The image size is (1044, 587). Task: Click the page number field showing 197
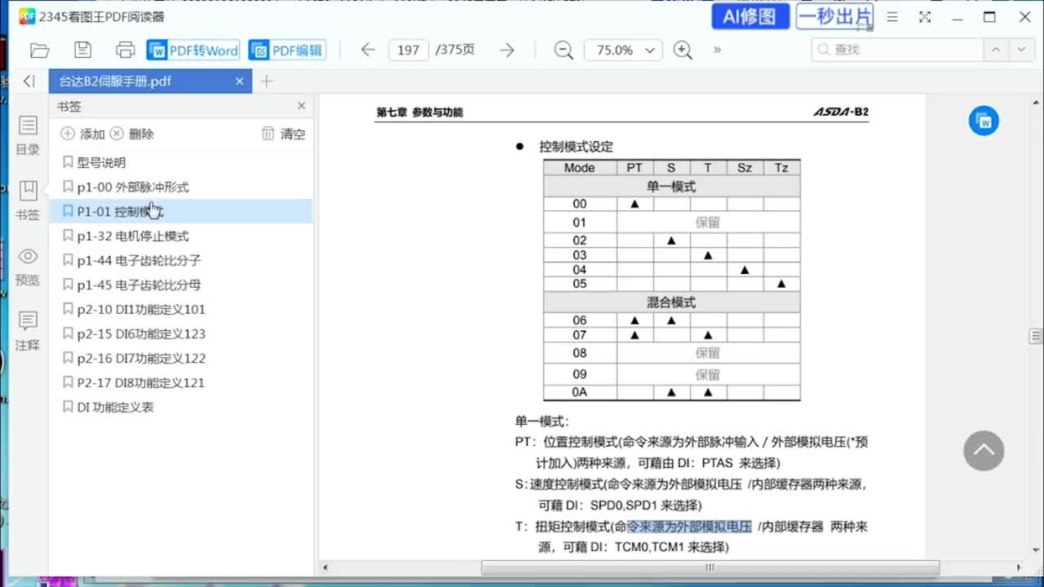[409, 50]
